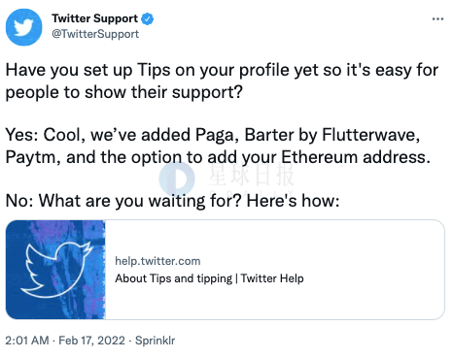Click the tweet's first paragraph about Tips

pos(222,81)
